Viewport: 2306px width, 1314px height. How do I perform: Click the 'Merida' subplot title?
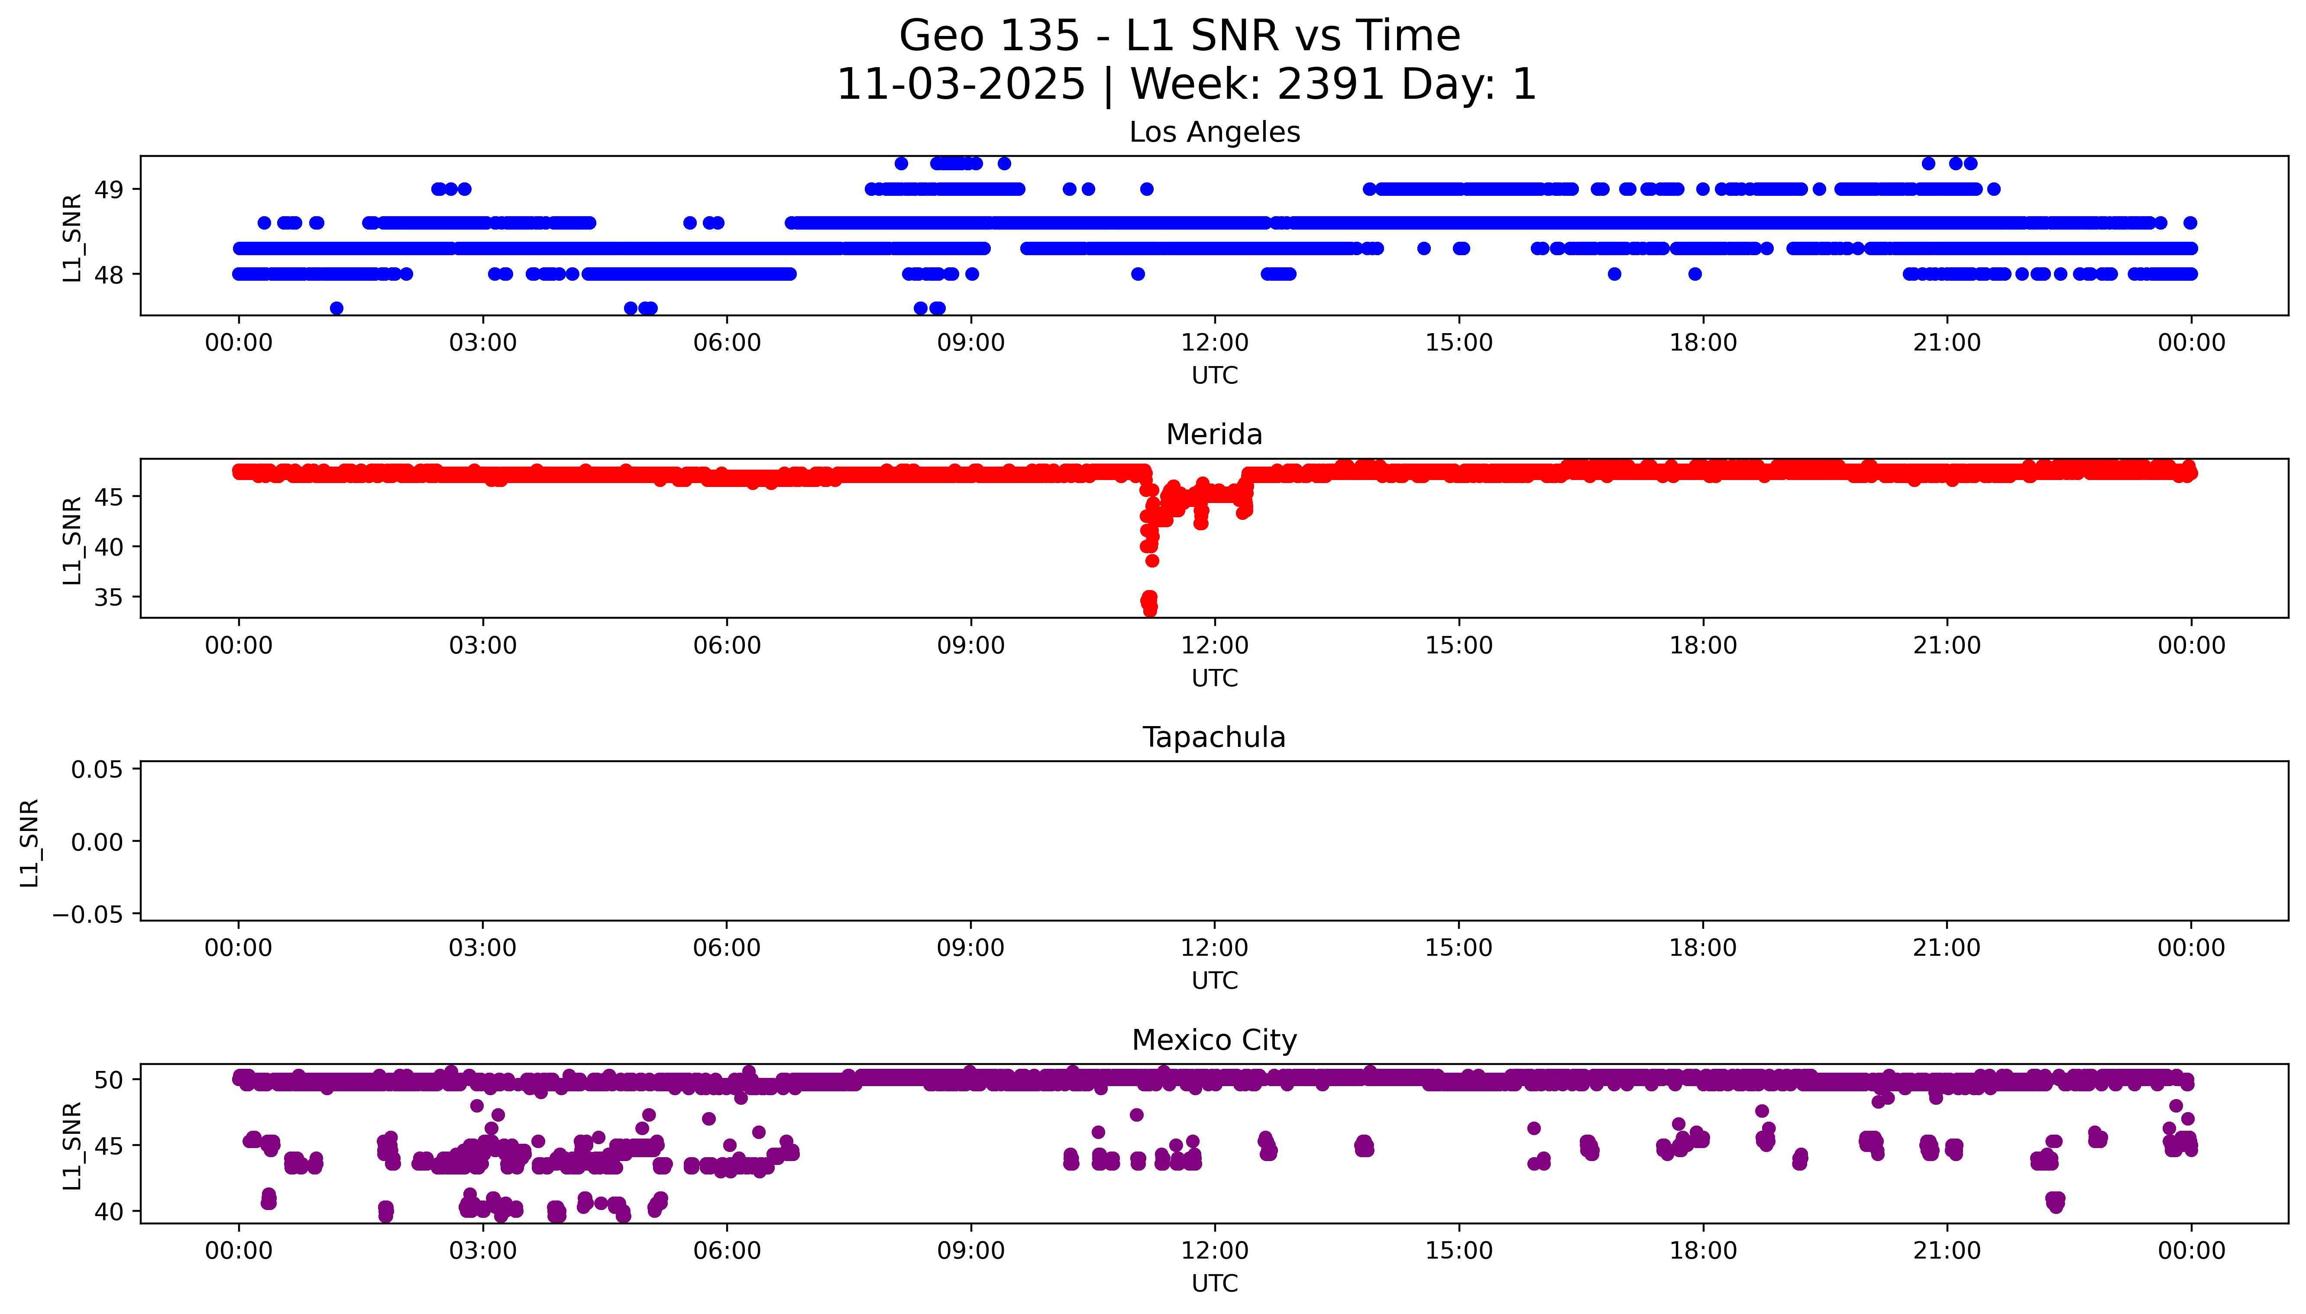[1214, 434]
